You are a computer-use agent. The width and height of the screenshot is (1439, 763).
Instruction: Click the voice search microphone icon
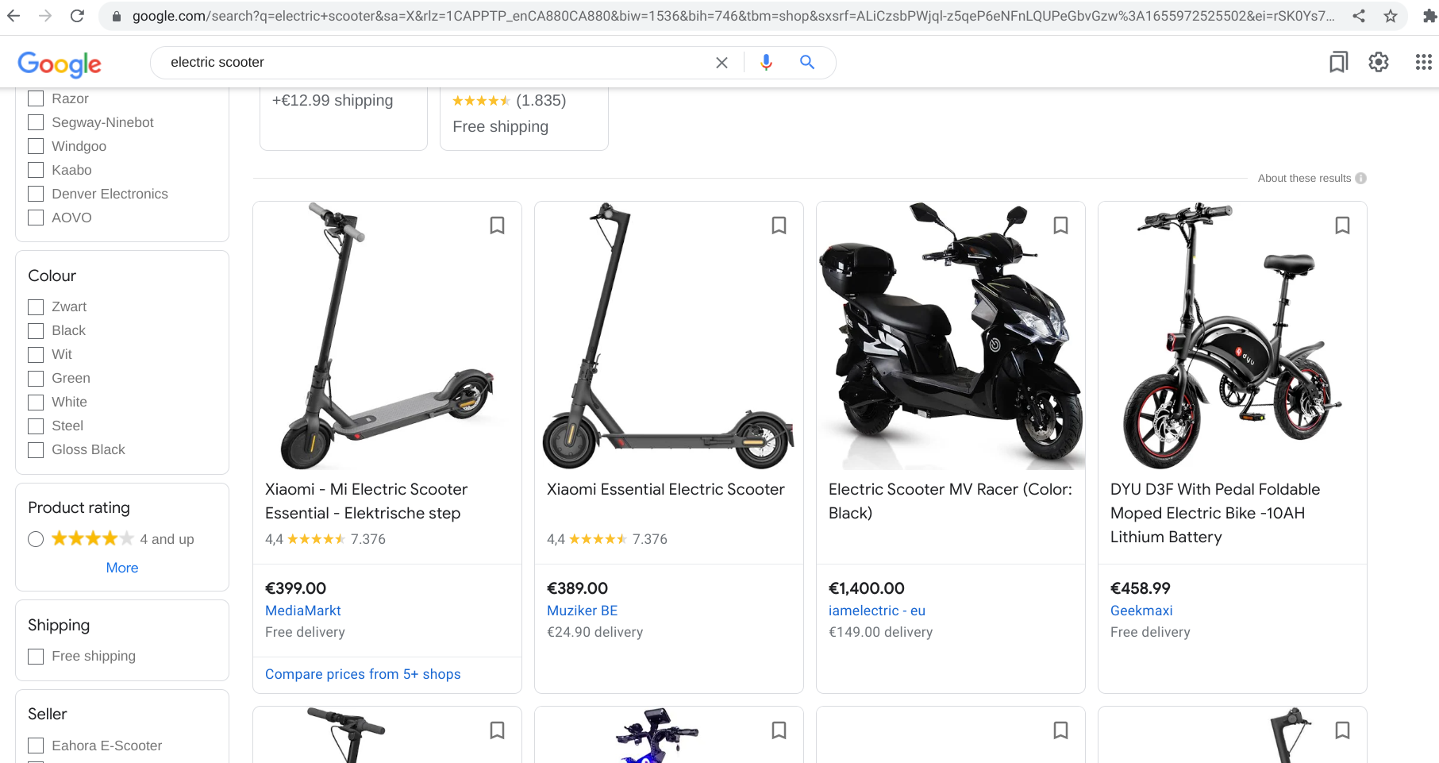(x=766, y=63)
